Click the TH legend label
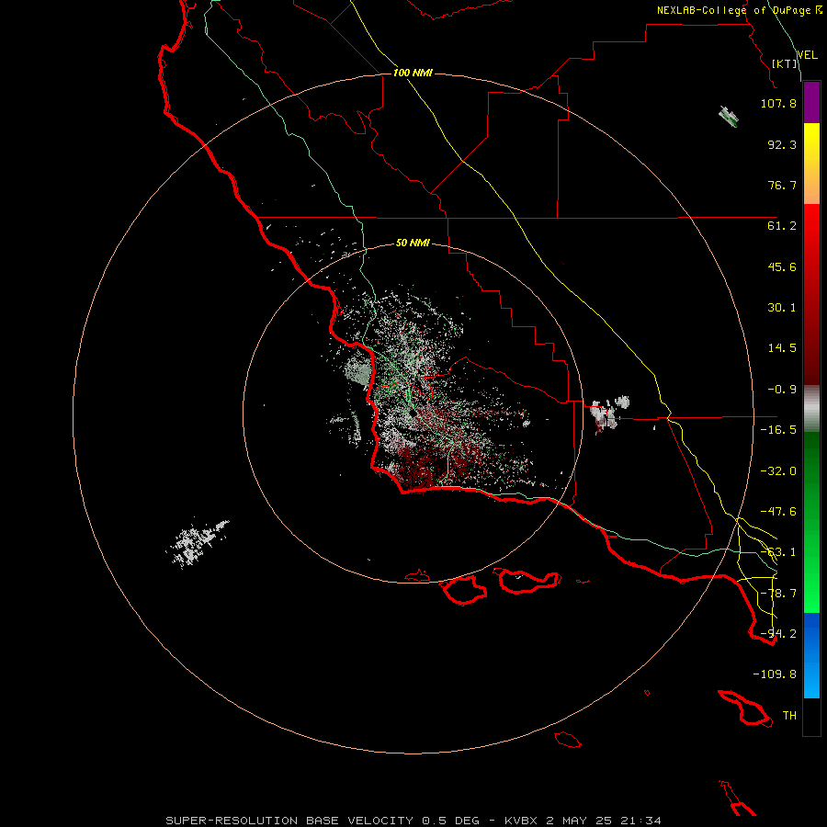 (x=789, y=716)
